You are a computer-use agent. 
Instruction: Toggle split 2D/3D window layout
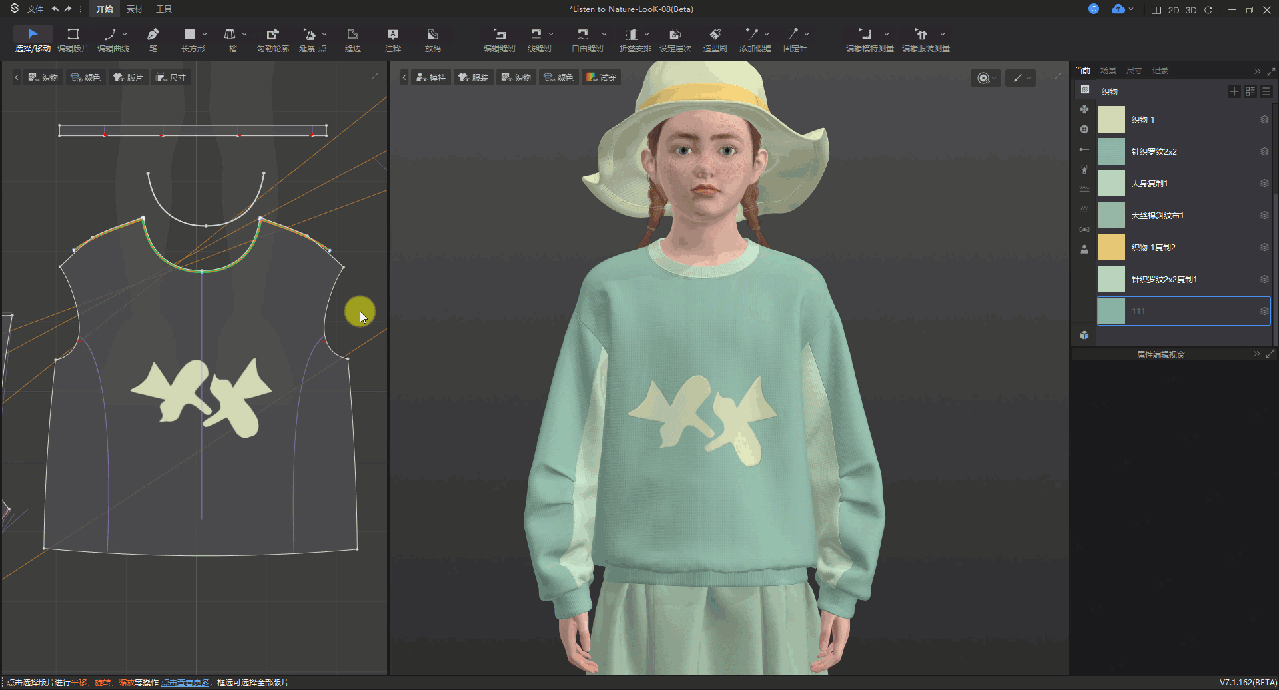tap(1156, 10)
